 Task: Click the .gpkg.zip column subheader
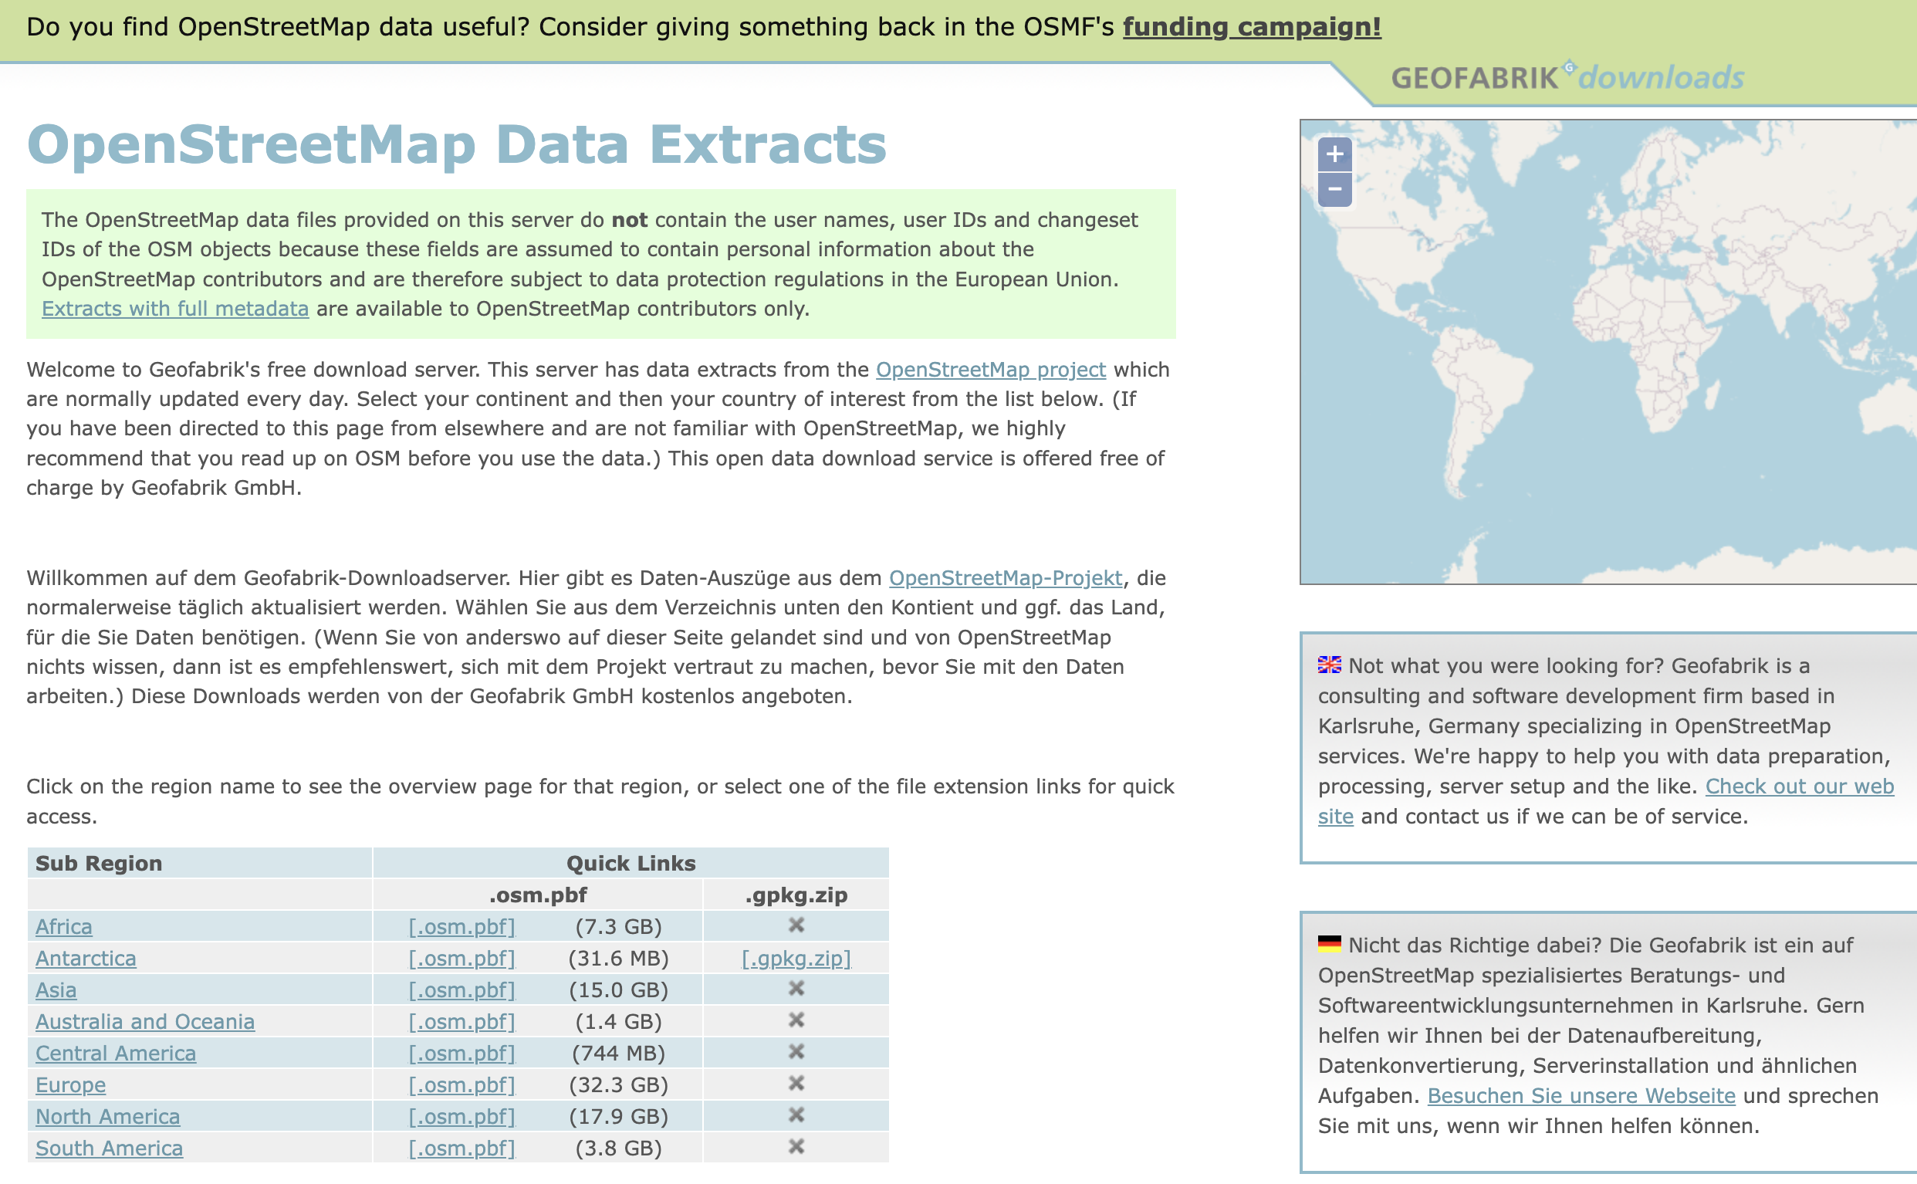[796, 895]
